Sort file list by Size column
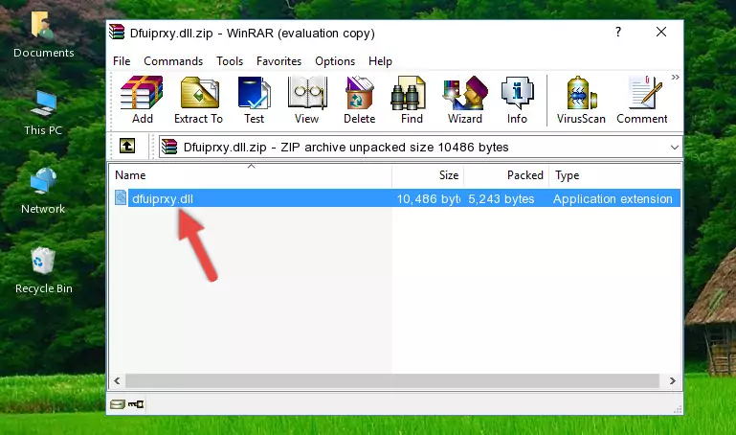Viewport: 736px width, 435px height. click(x=428, y=175)
